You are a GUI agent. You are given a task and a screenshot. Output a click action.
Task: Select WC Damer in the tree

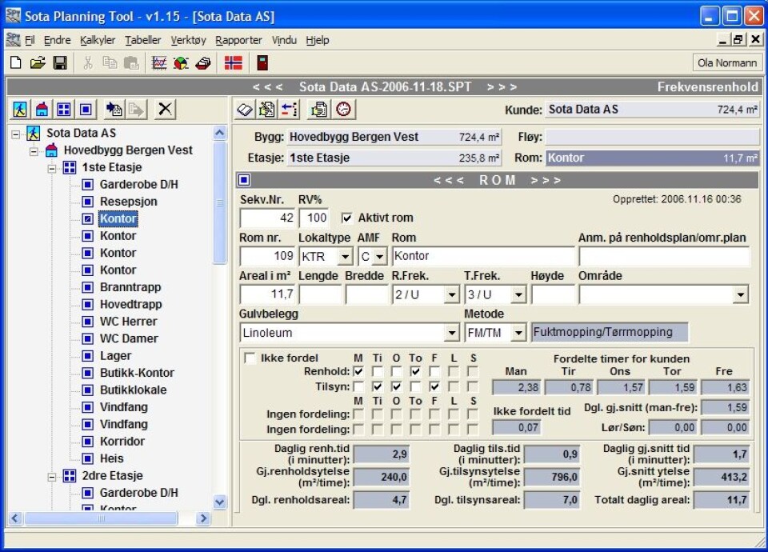click(129, 338)
